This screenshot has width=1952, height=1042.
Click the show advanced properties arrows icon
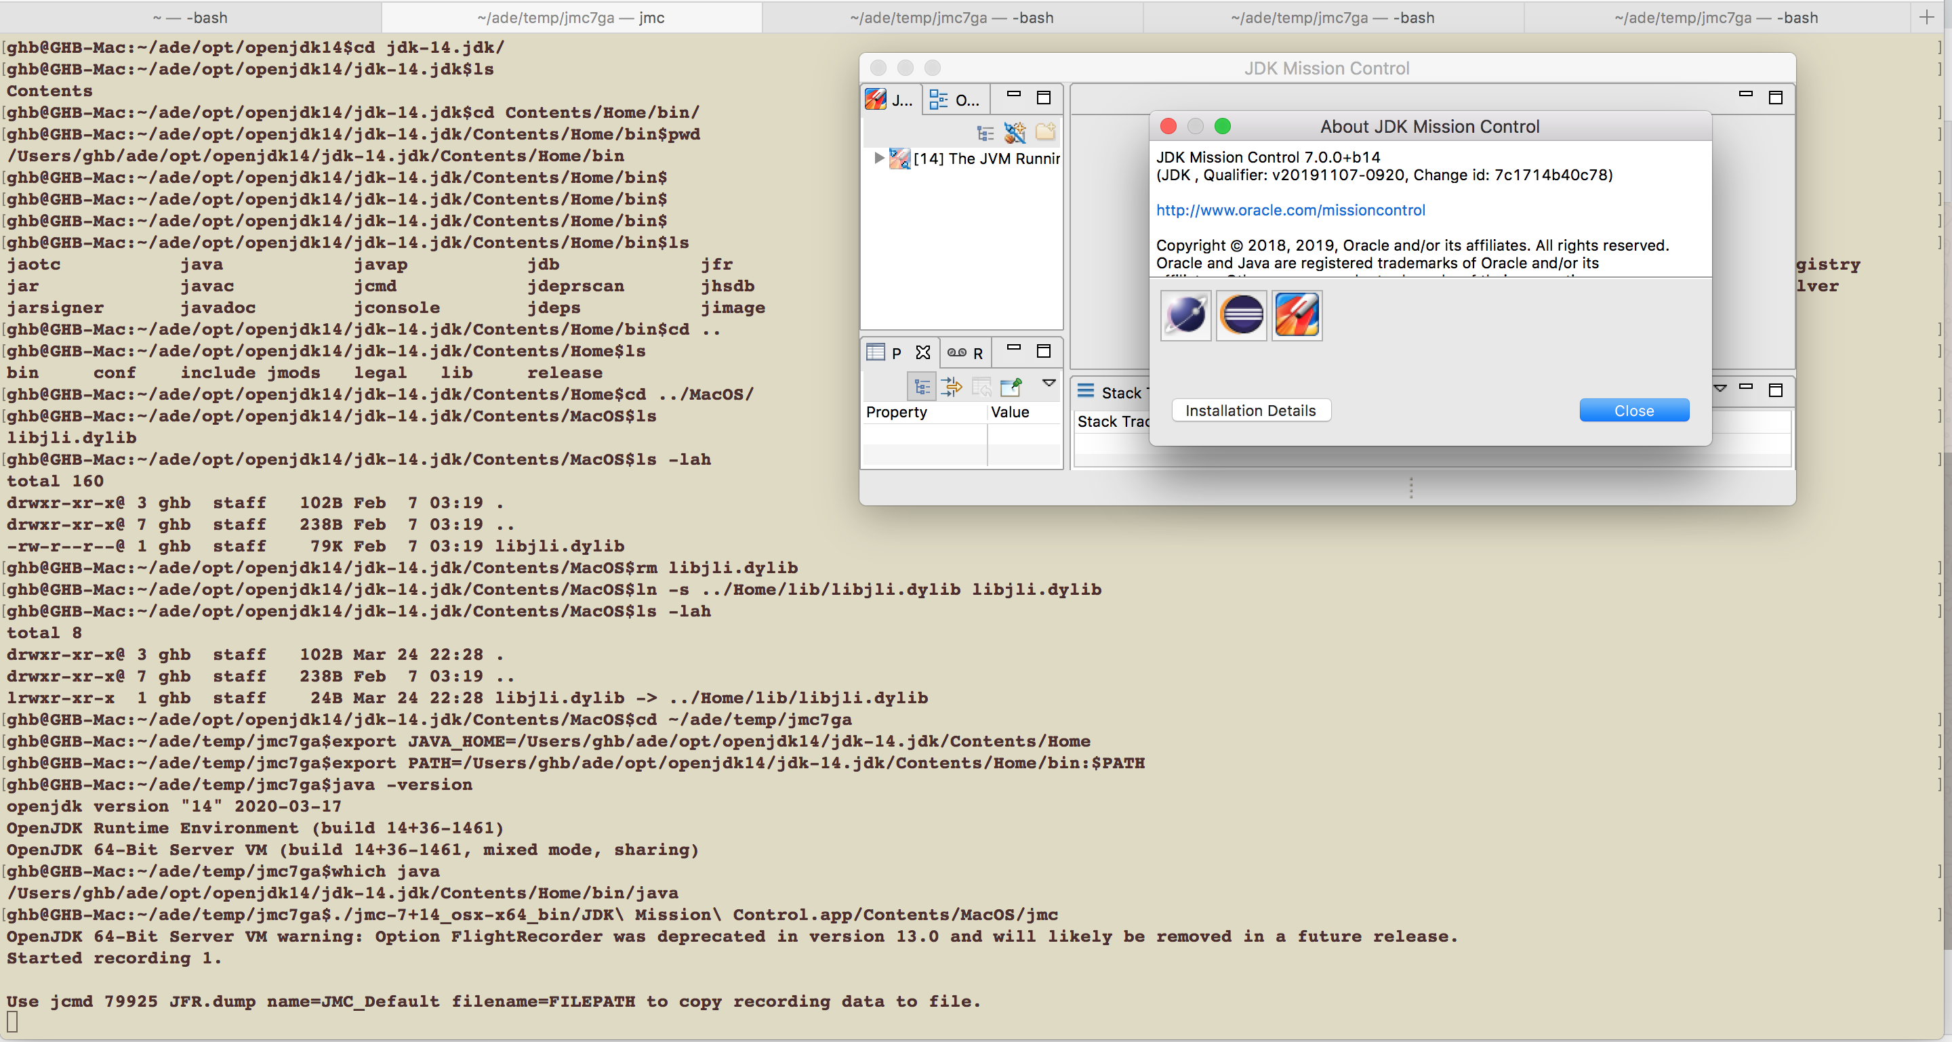pos(951,387)
